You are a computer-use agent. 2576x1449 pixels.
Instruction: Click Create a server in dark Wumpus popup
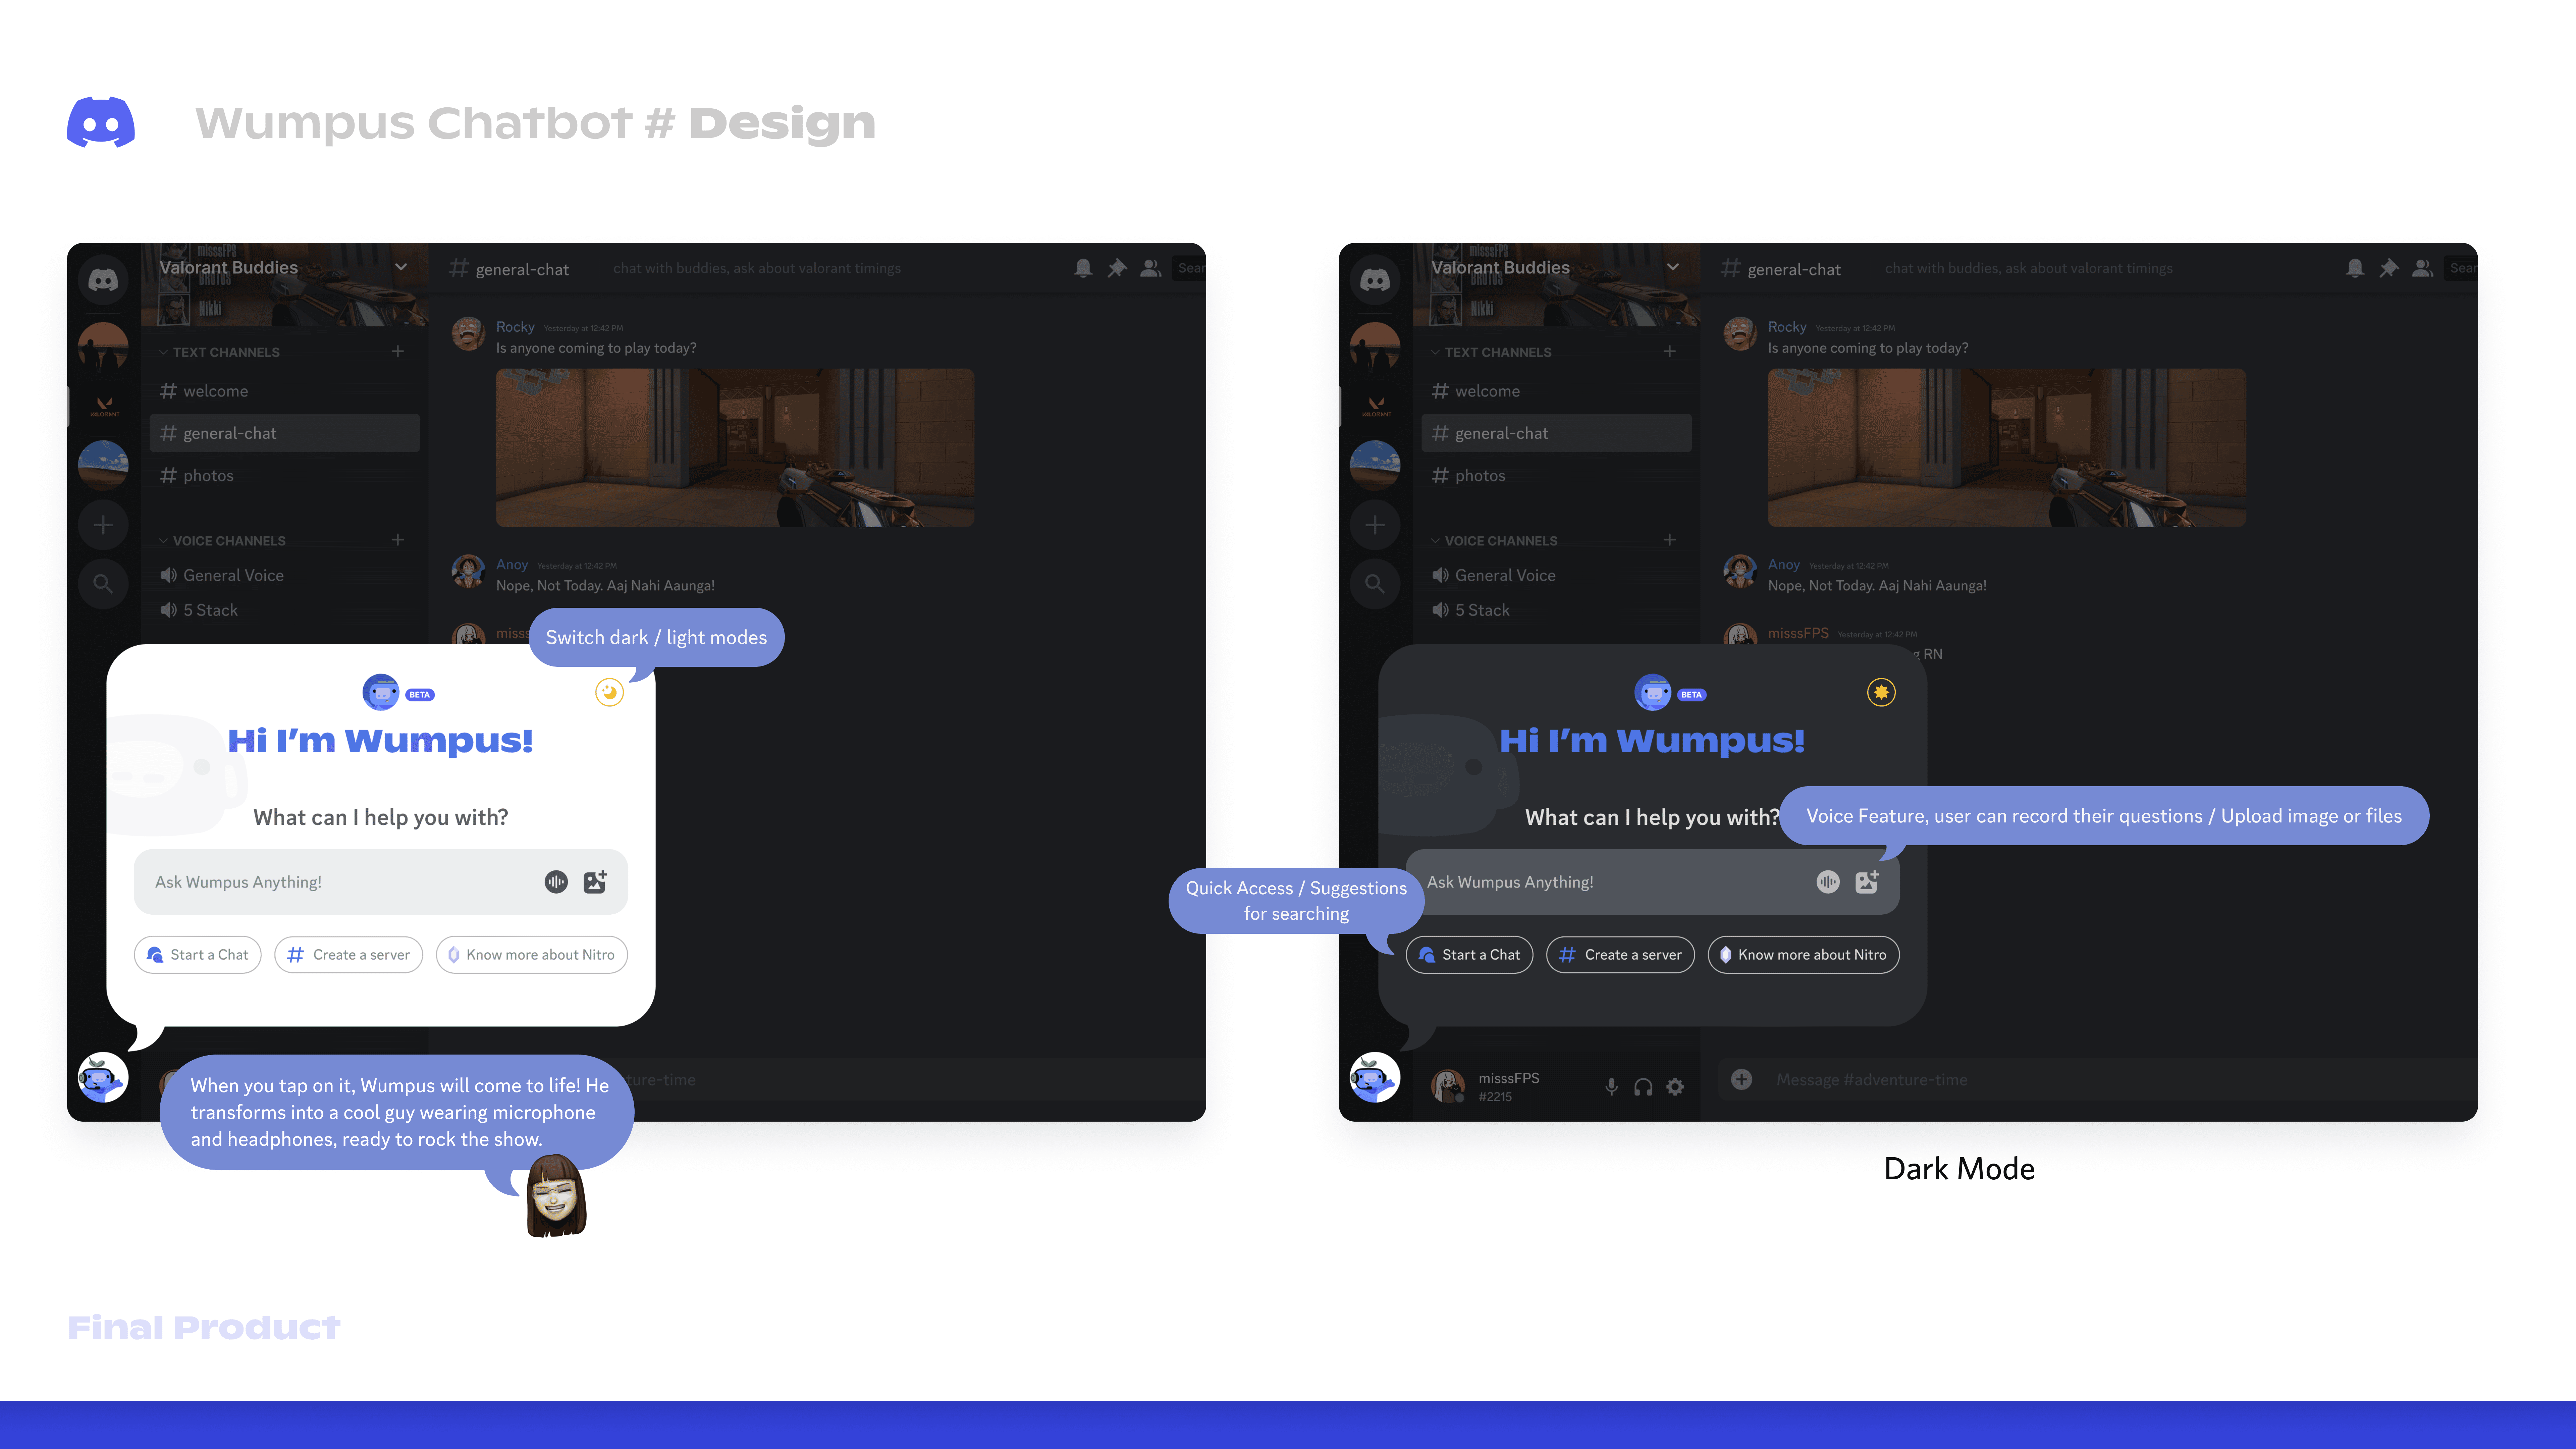click(1621, 955)
